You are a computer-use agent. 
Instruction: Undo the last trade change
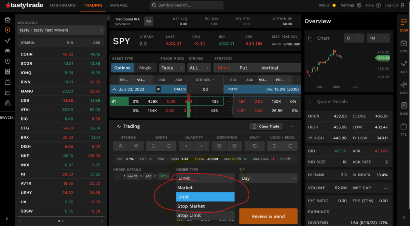click(x=274, y=146)
